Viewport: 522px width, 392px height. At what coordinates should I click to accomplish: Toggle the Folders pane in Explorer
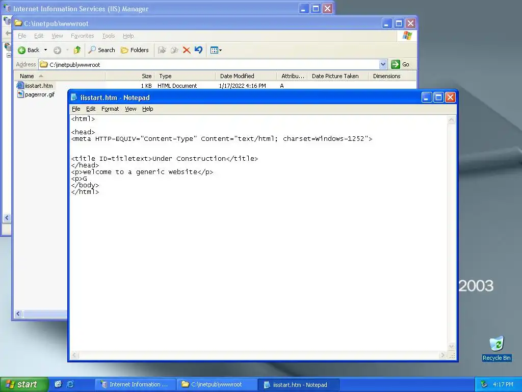135,50
